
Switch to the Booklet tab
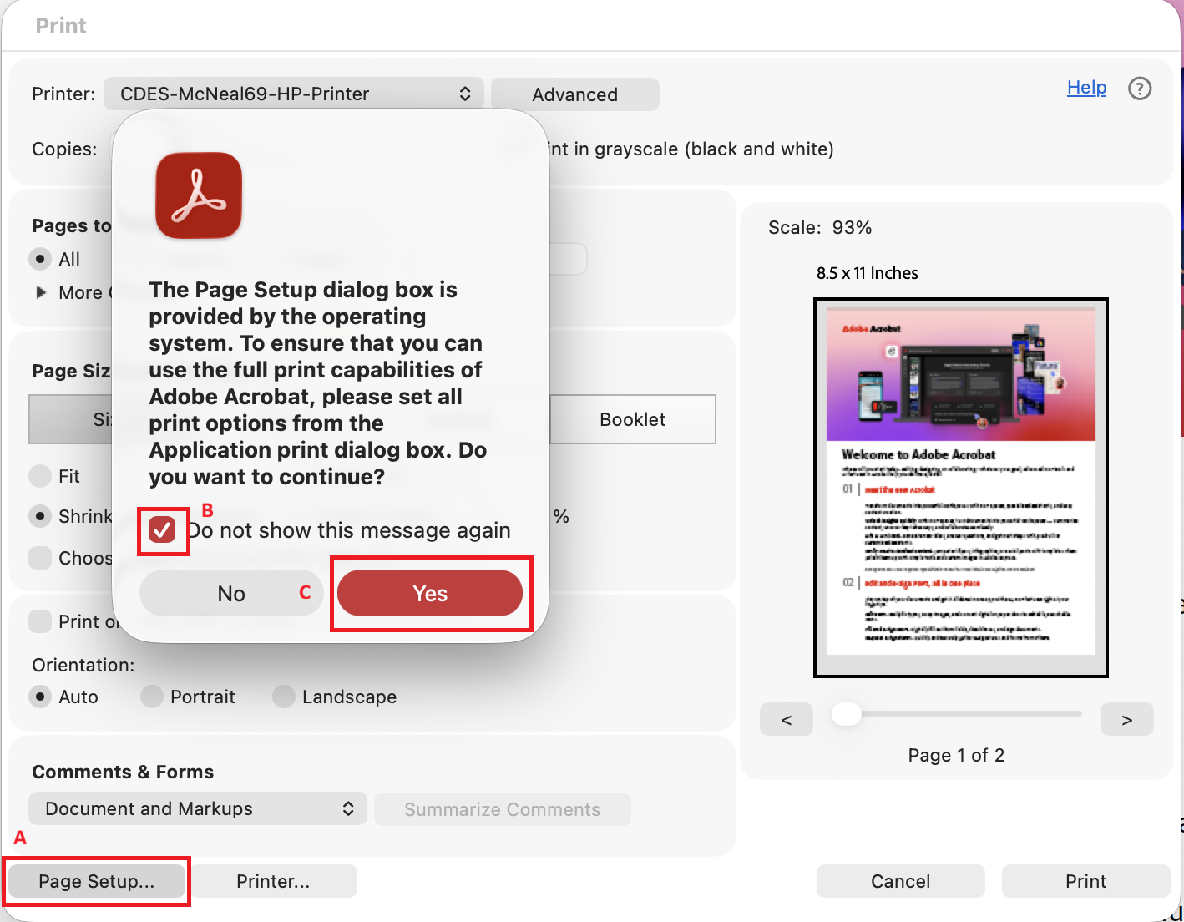pyautogui.click(x=632, y=419)
